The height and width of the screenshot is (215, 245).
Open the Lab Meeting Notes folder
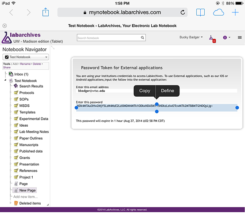pos(34,132)
